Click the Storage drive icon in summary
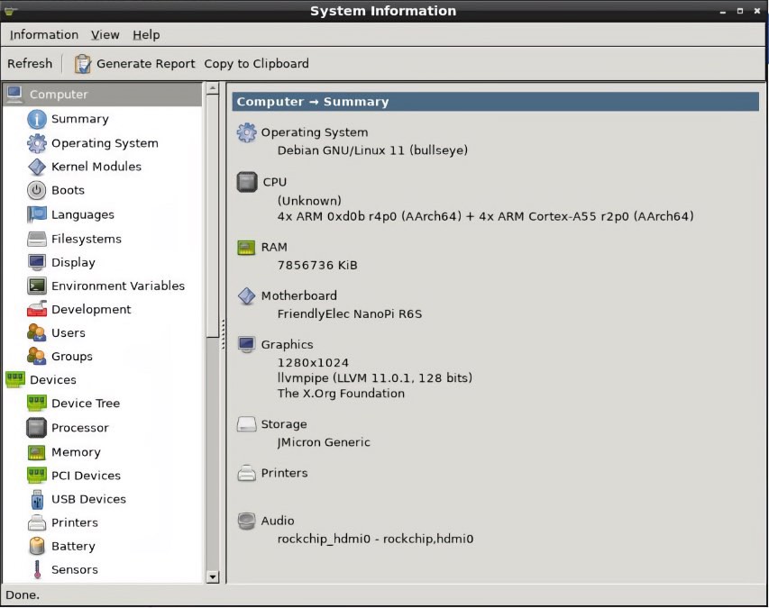769x608 pixels. (246, 424)
